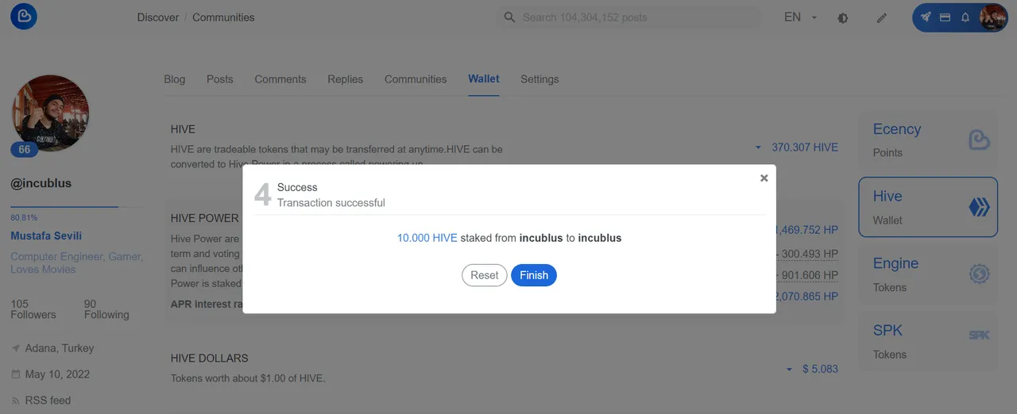The image size is (1017, 414).
Task: Close the success dialog with X
Action: coord(764,178)
